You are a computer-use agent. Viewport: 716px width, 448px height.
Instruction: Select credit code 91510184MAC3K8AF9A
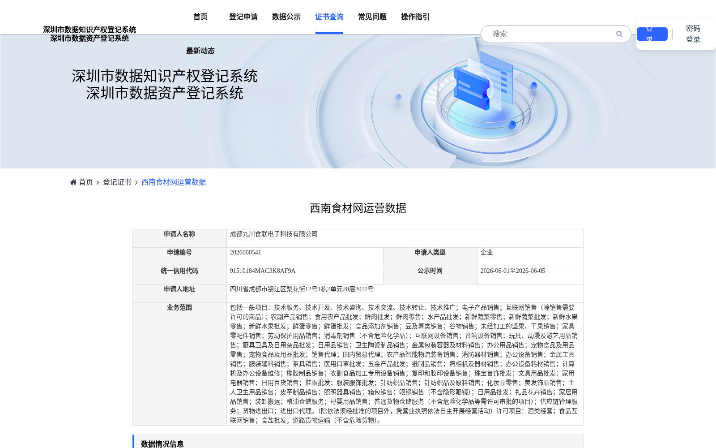(263, 271)
